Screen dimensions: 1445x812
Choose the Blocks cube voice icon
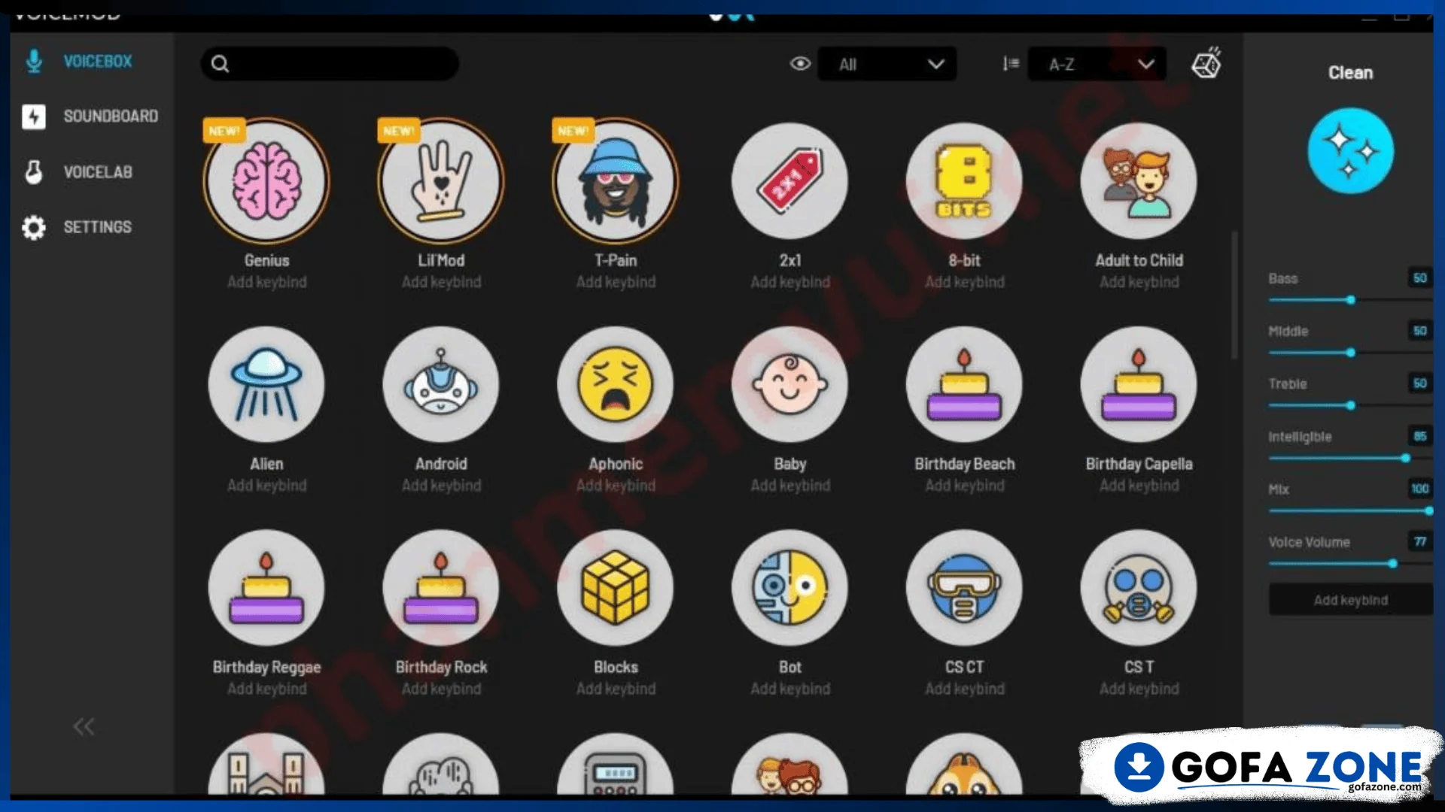click(x=616, y=588)
